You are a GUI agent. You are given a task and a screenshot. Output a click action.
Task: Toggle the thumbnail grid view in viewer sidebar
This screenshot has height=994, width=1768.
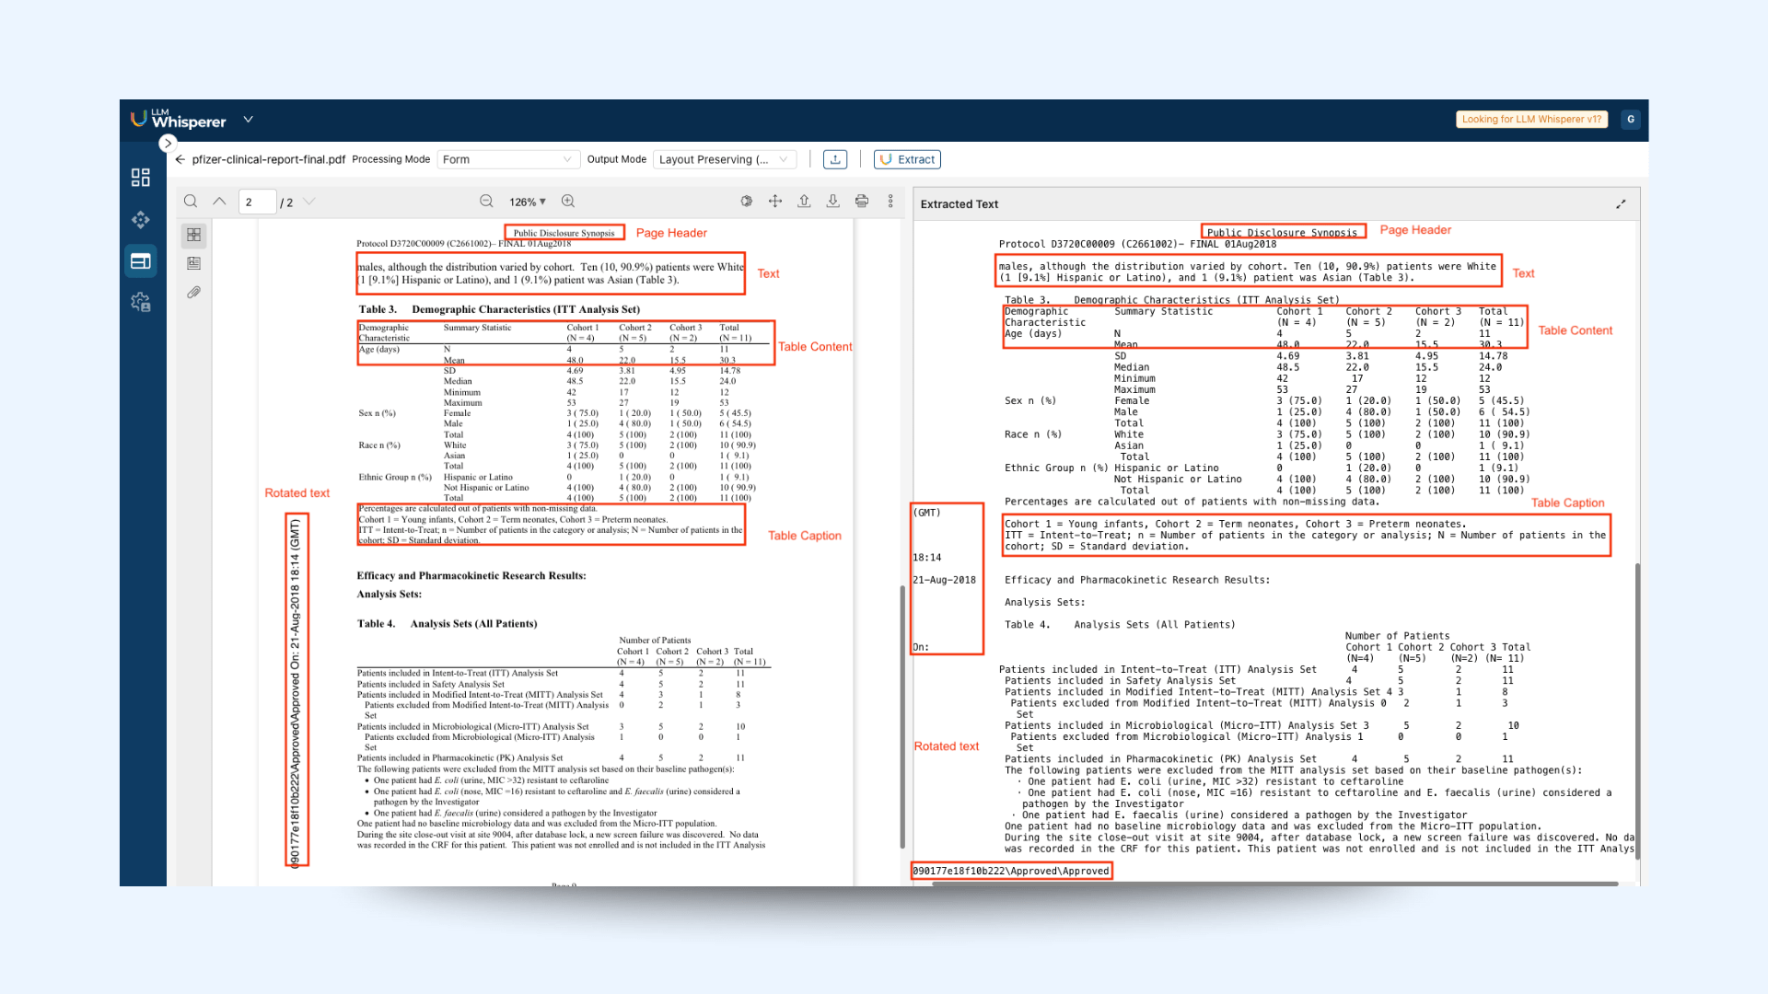[x=193, y=235]
